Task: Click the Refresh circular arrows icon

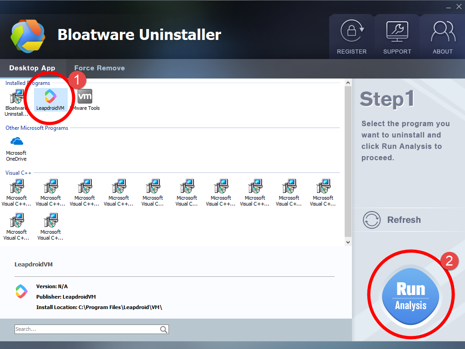Action: pyautogui.click(x=371, y=220)
